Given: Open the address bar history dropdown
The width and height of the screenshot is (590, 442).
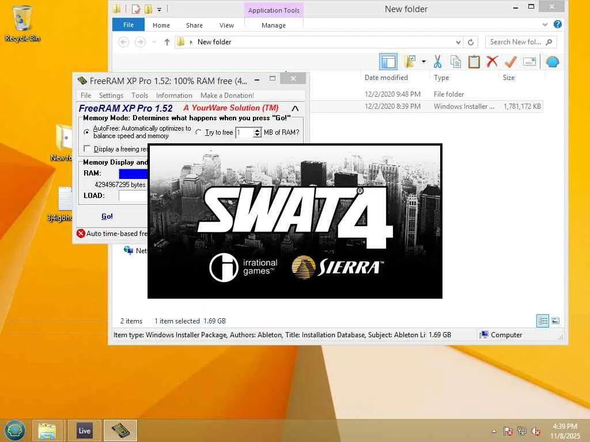Looking at the screenshot, I should click(458, 42).
